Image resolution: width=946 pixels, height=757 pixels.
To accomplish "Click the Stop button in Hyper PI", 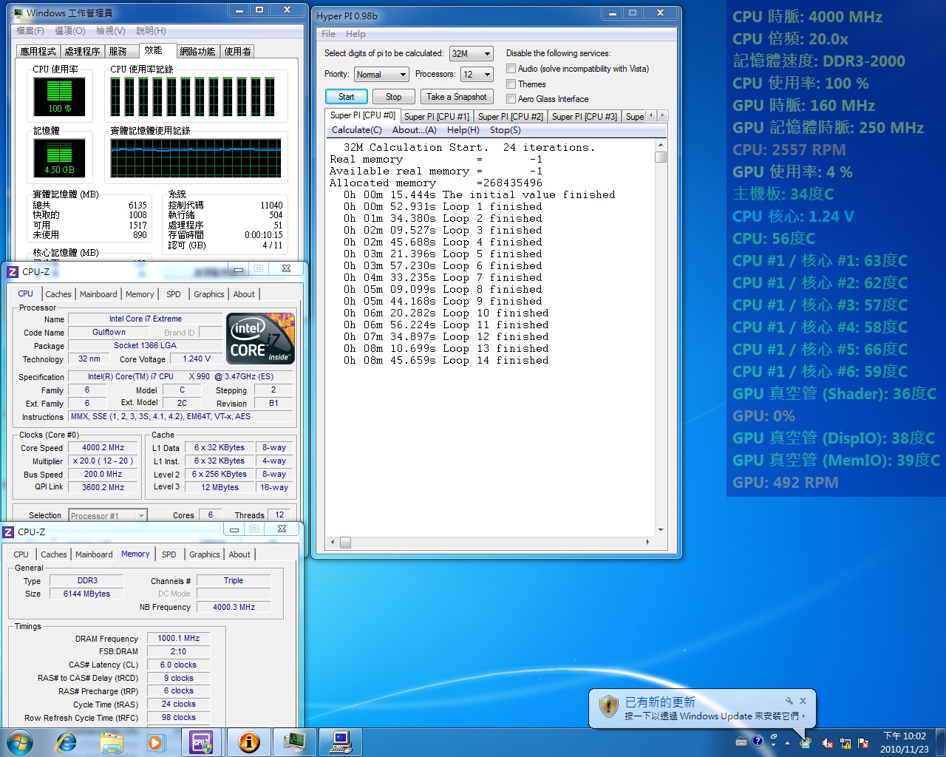I will pyautogui.click(x=394, y=97).
